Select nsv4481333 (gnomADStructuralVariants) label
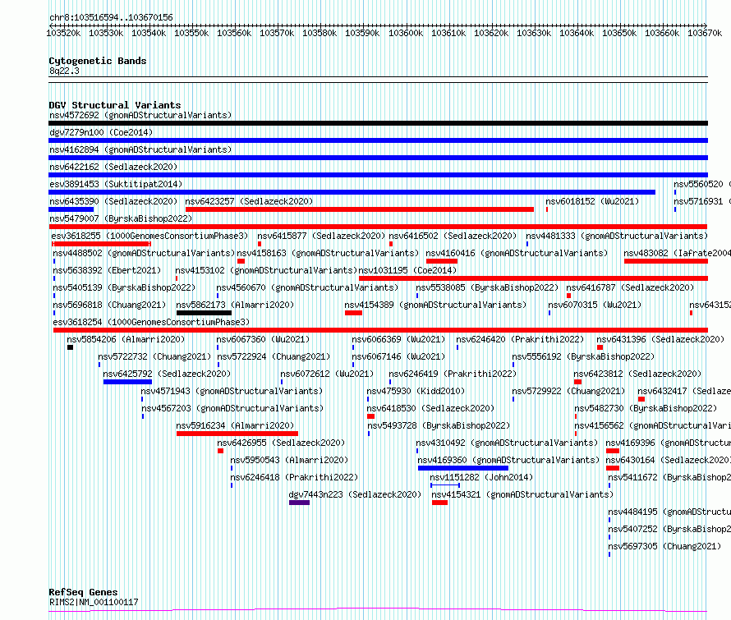This screenshot has width=731, height=620. (x=617, y=236)
